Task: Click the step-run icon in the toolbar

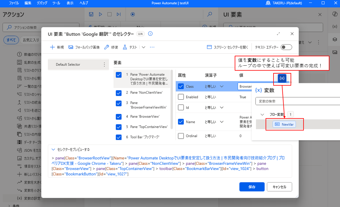Action: click(118, 14)
